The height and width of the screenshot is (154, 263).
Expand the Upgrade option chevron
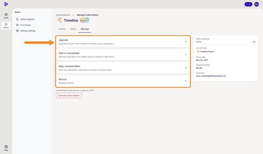[186, 42]
